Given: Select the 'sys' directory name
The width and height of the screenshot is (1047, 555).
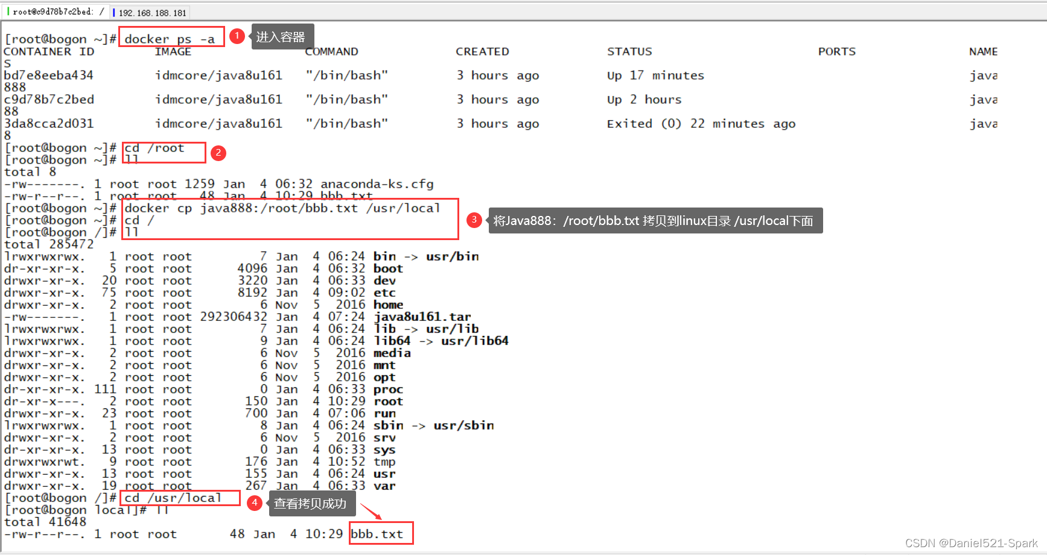Looking at the screenshot, I should point(384,450).
